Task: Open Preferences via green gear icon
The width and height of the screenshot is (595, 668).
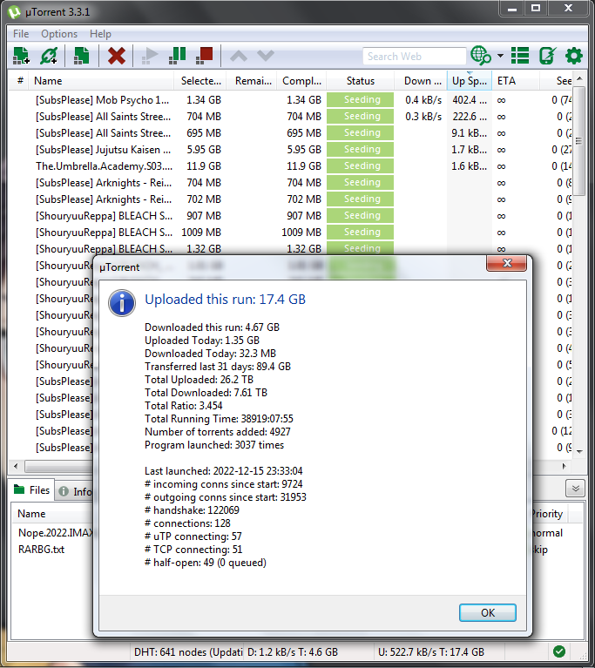Action: [x=574, y=56]
